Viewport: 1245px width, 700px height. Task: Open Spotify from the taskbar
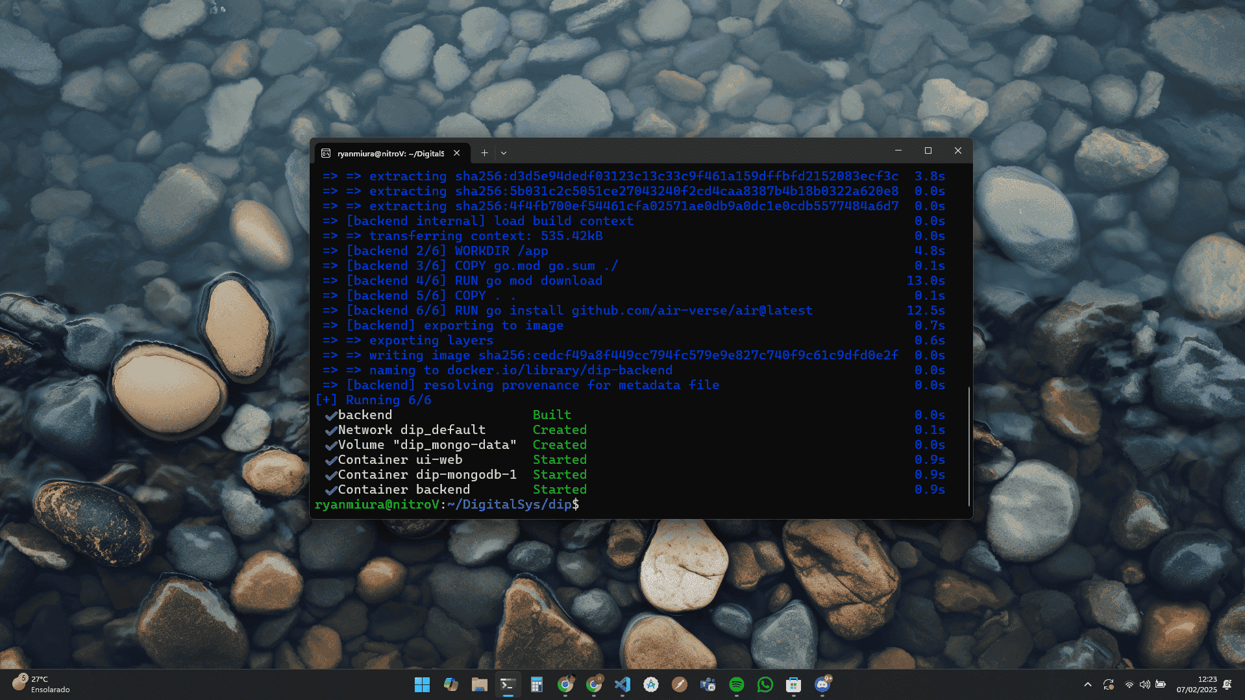click(736, 684)
